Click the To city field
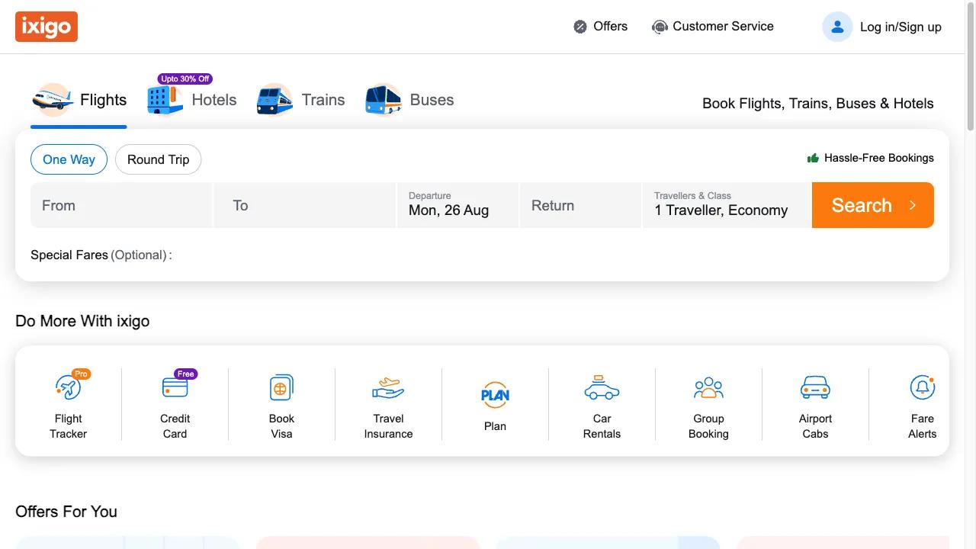Viewport: 976px width, 549px height. [x=305, y=205]
